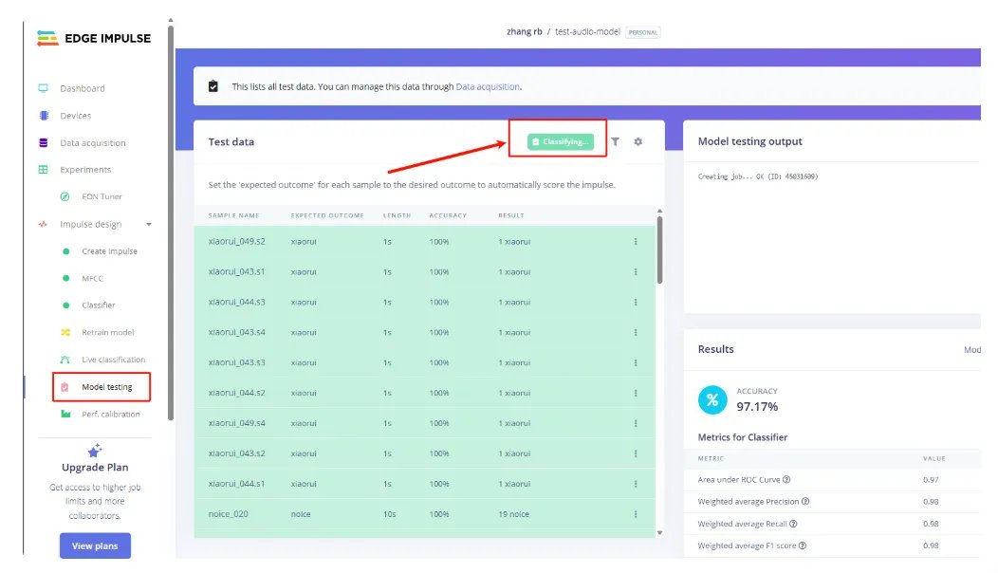The height and width of the screenshot is (573, 998).
Task: Click the Experiments table icon
Action: click(x=44, y=170)
